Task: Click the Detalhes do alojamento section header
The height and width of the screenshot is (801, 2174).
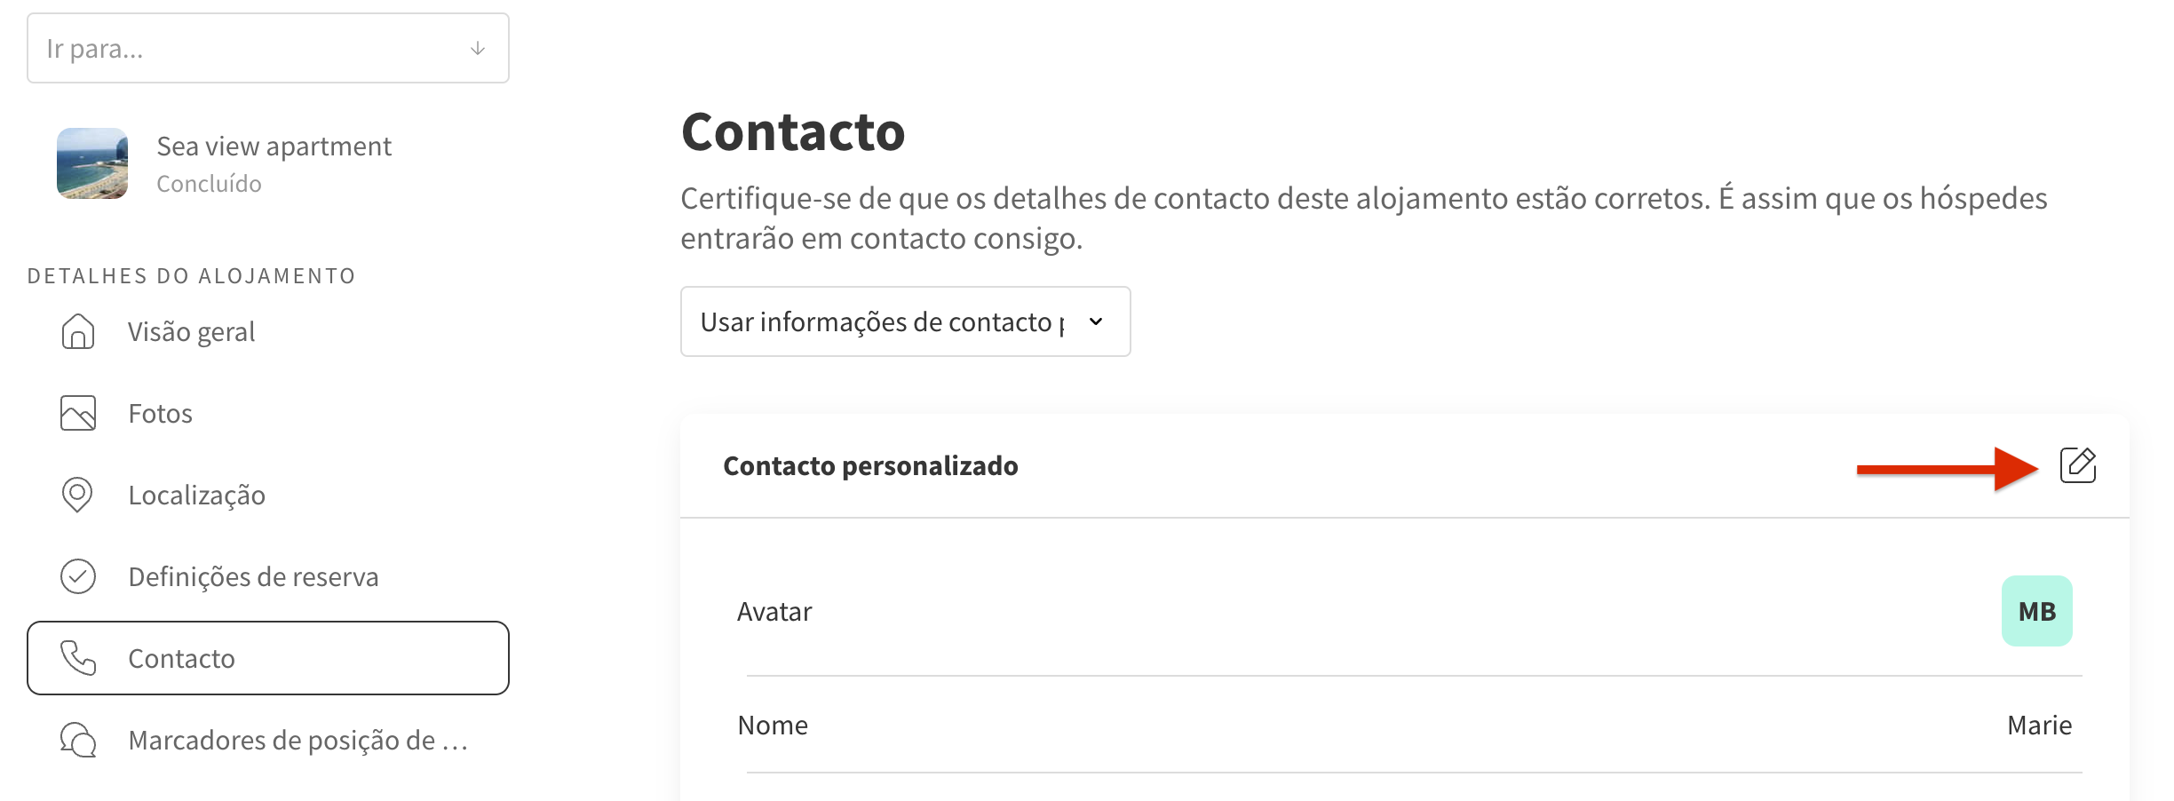Action: (x=190, y=275)
